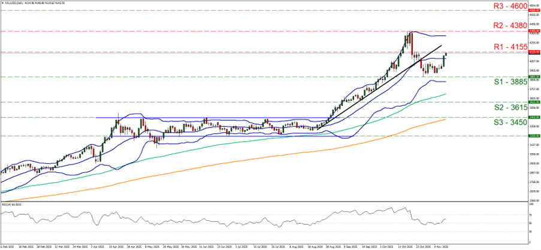The image size is (541, 250).
Task: Select the S3 - 3450 support label
Action: tap(510, 123)
